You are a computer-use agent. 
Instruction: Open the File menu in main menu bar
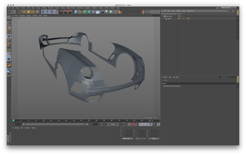[9, 8]
